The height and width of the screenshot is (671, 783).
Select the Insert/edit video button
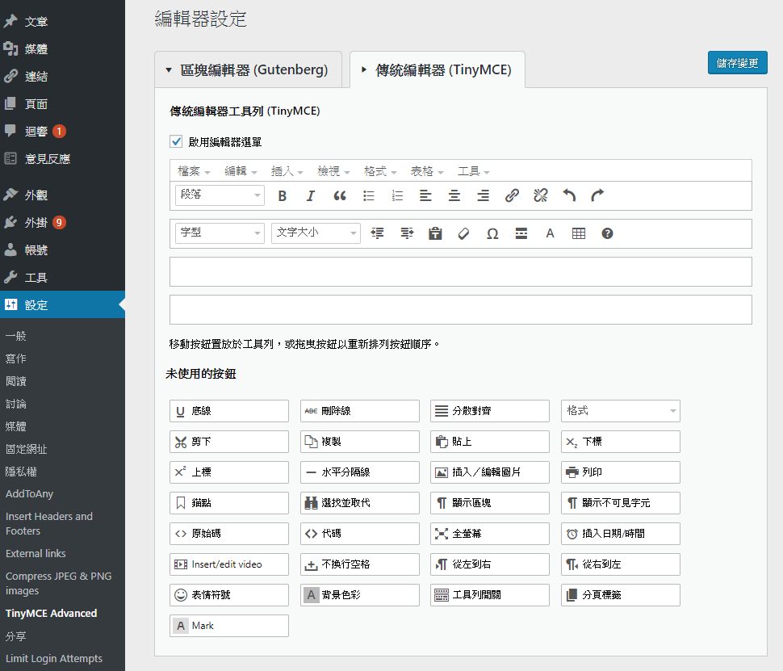229,564
